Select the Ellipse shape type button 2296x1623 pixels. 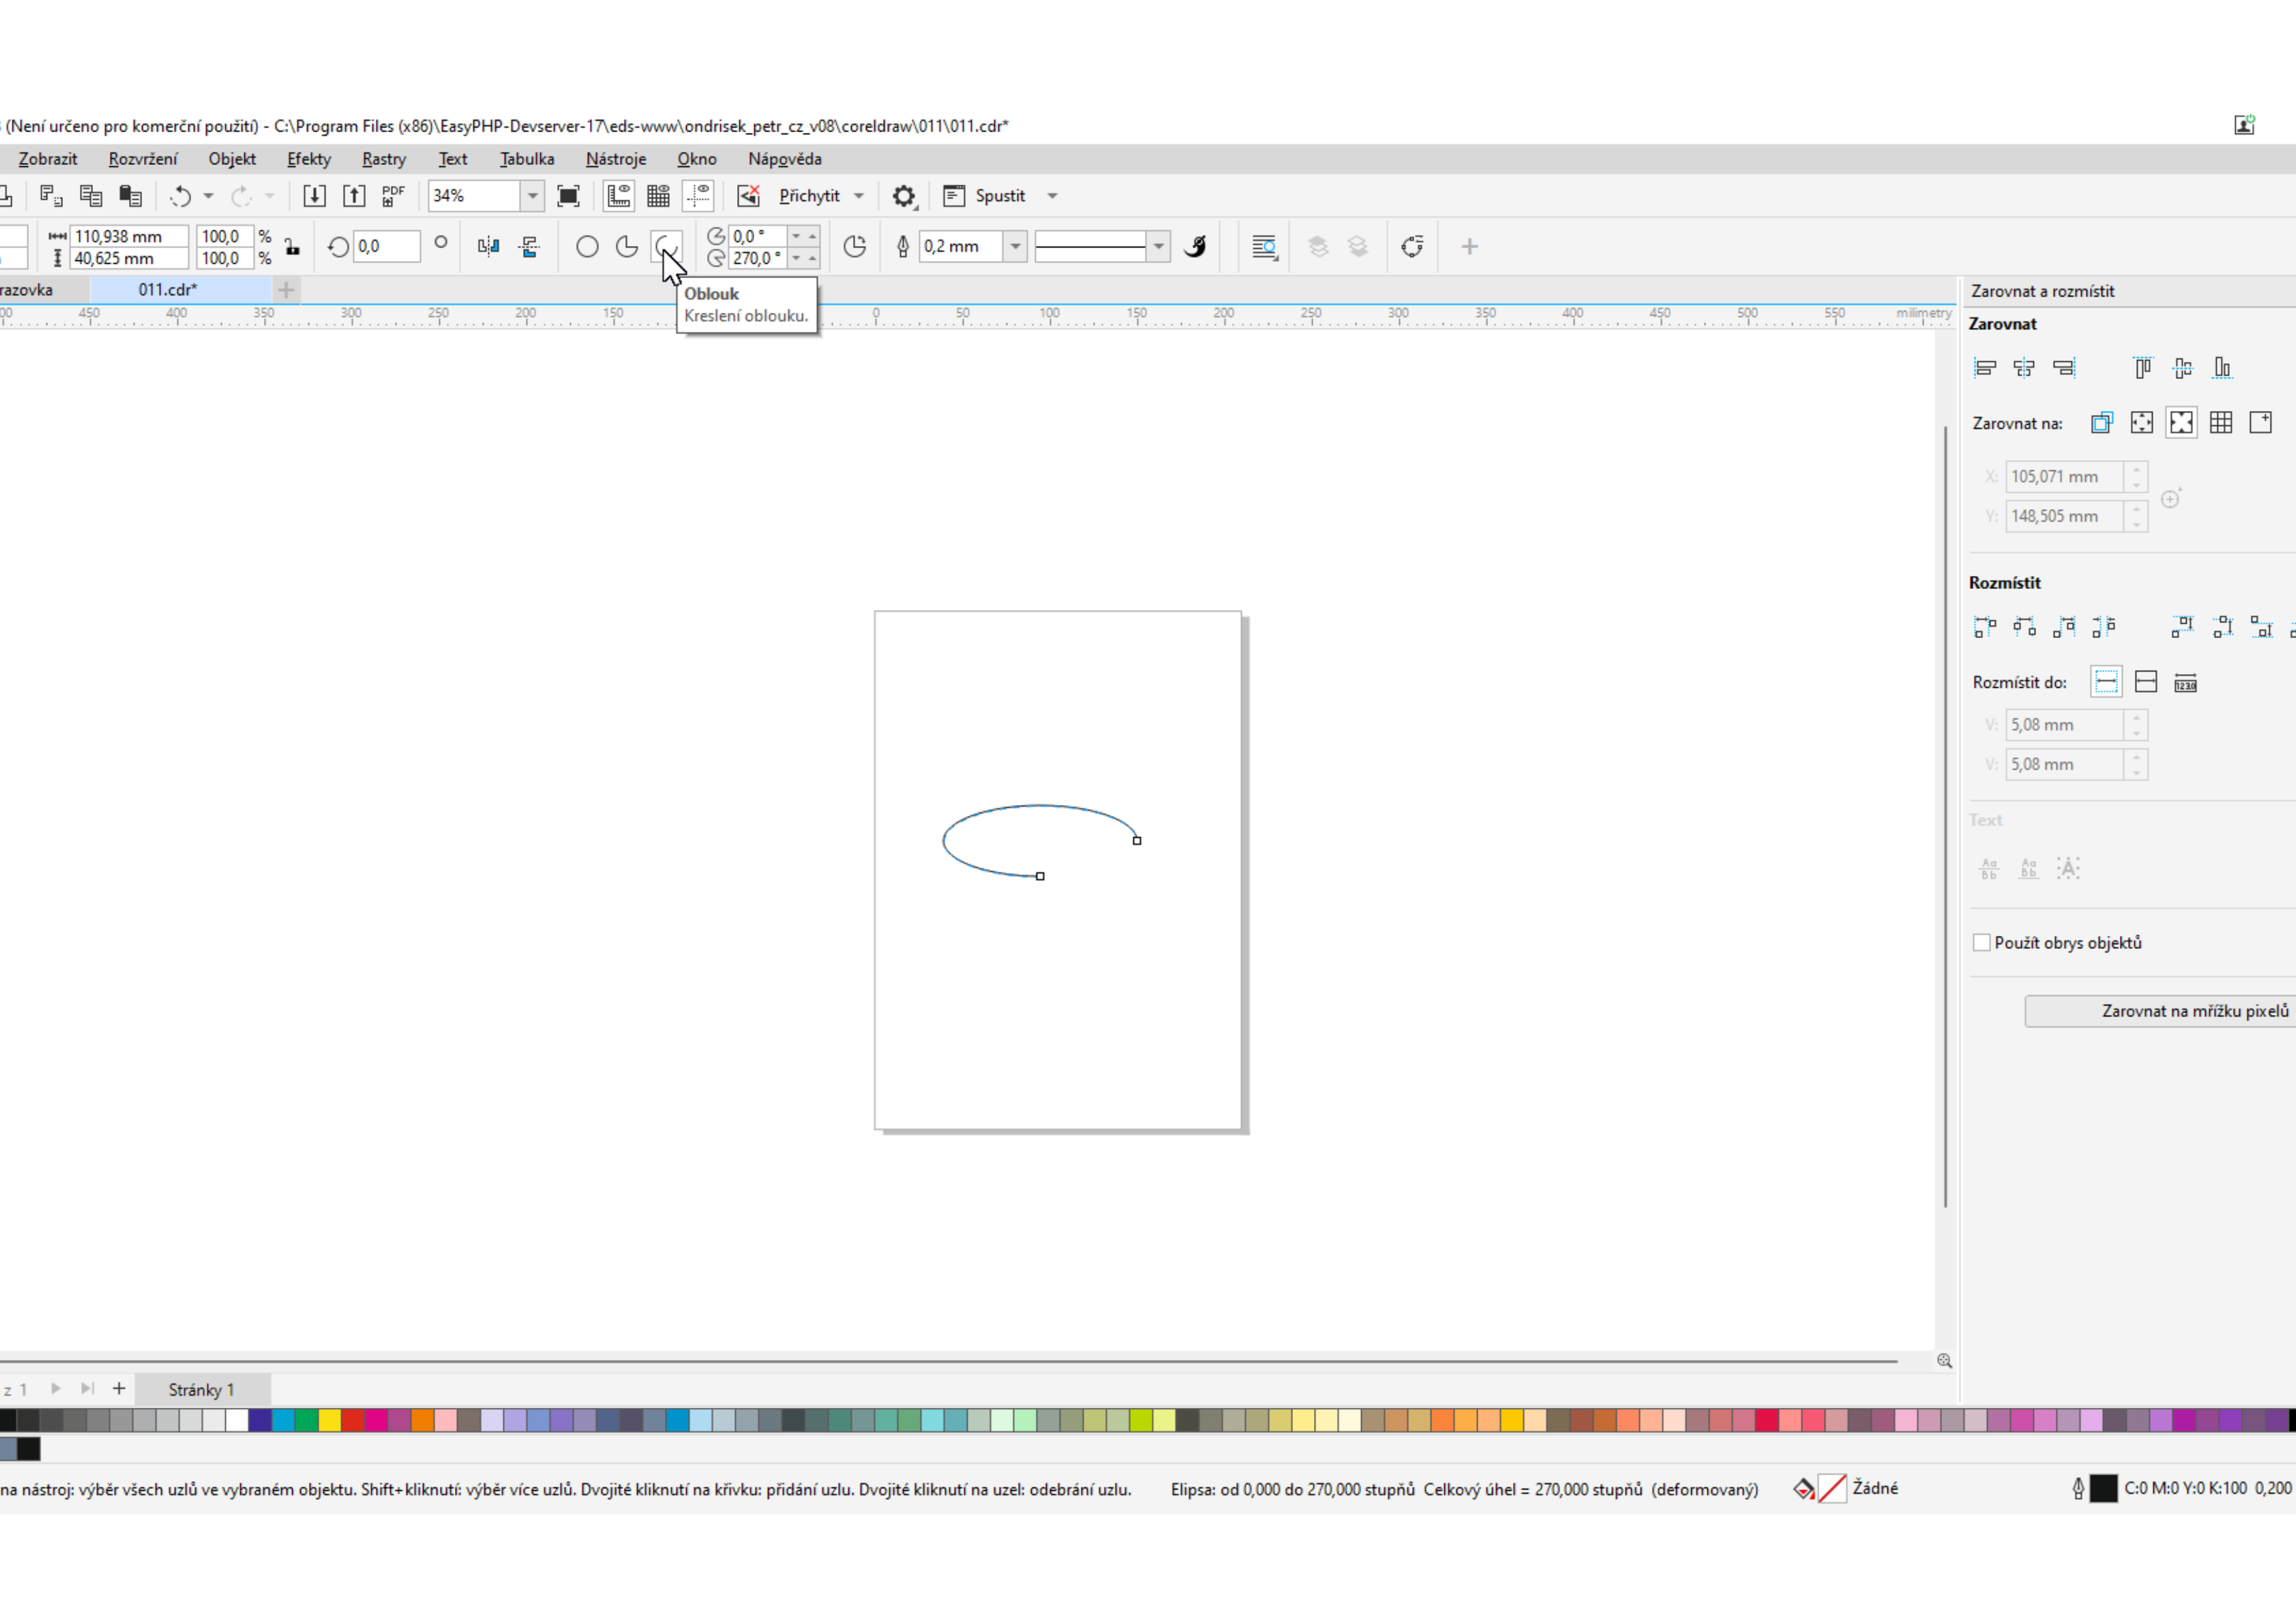587,247
